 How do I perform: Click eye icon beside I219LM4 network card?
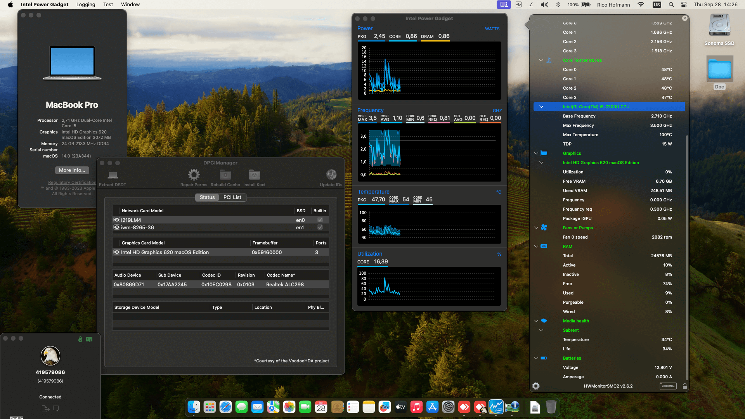click(117, 220)
